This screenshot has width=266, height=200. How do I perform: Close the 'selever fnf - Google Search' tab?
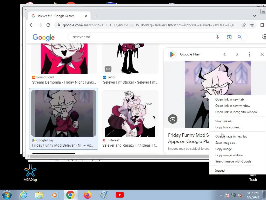coord(86,16)
